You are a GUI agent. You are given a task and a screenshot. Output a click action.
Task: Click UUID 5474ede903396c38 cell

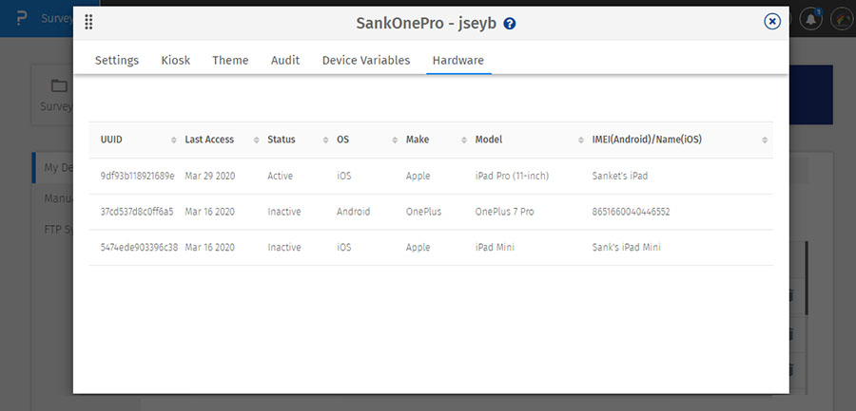pyautogui.click(x=139, y=247)
